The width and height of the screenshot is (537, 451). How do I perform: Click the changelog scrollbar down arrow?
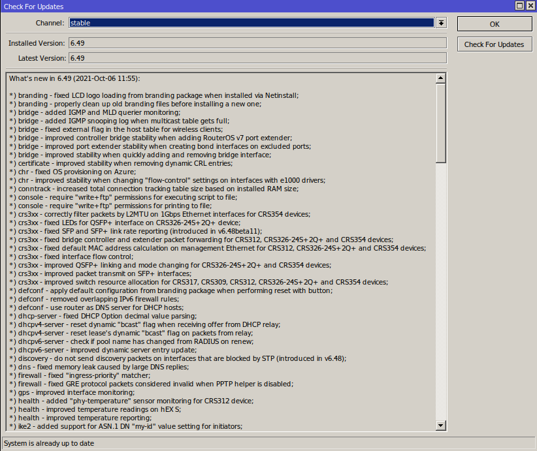[441, 426]
